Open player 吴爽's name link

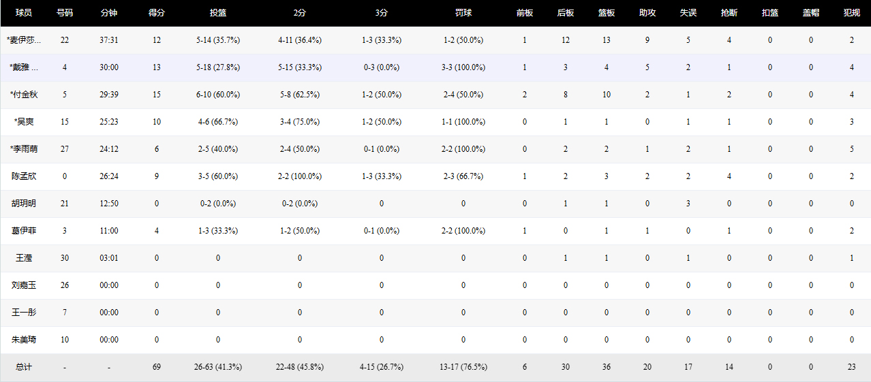[24, 122]
